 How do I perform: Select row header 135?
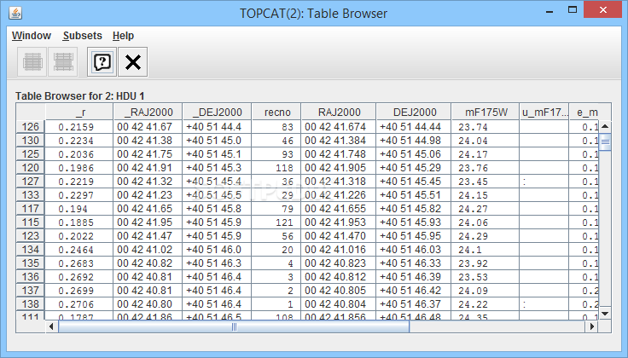(31, 263)
